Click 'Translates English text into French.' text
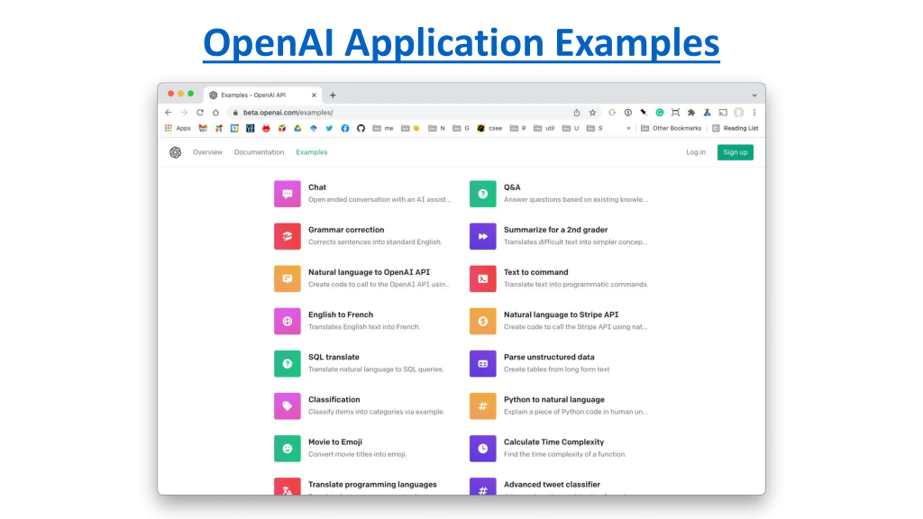Image resolution: width=923 pixels, height=519 pixels. (364, 327)
